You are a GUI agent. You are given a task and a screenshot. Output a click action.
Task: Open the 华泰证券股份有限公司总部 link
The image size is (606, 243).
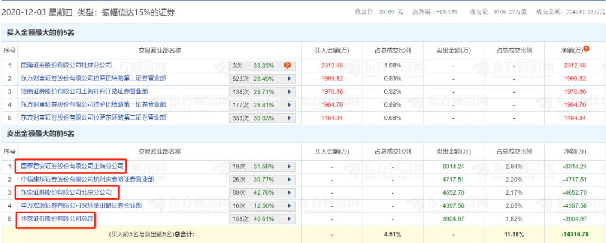pyautogui.click(x=57, y=218)
